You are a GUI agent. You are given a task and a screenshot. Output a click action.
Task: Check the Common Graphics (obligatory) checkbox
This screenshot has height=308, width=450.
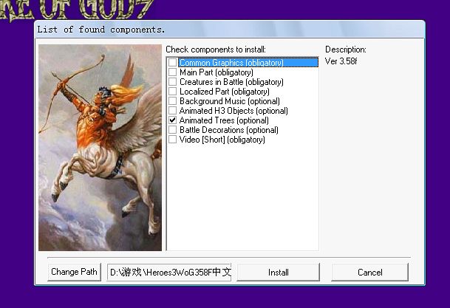[x=172, y=63]
